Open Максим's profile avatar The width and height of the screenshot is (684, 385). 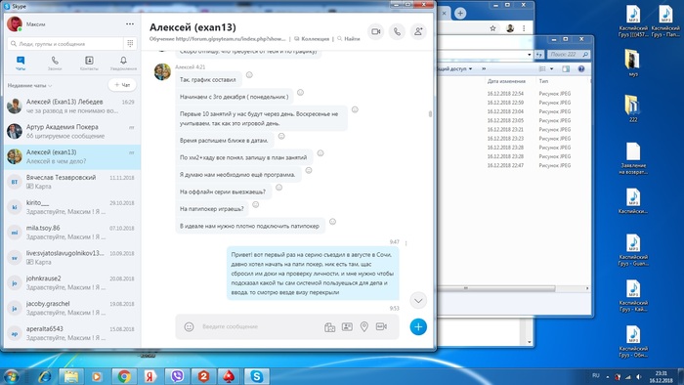(15, 24)
